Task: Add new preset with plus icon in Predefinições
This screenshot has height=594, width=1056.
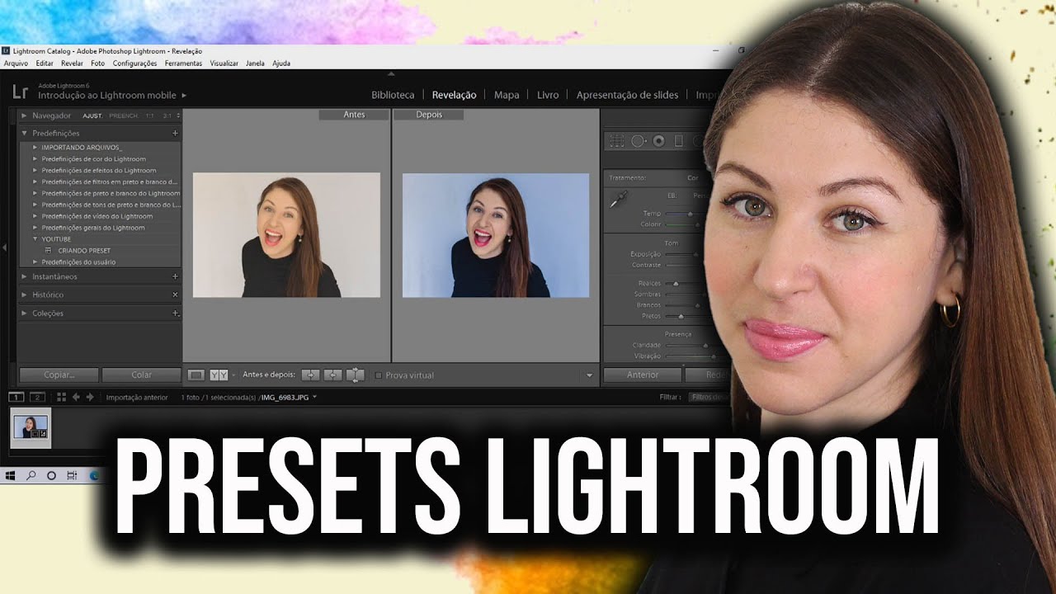Action: [175, 133]
